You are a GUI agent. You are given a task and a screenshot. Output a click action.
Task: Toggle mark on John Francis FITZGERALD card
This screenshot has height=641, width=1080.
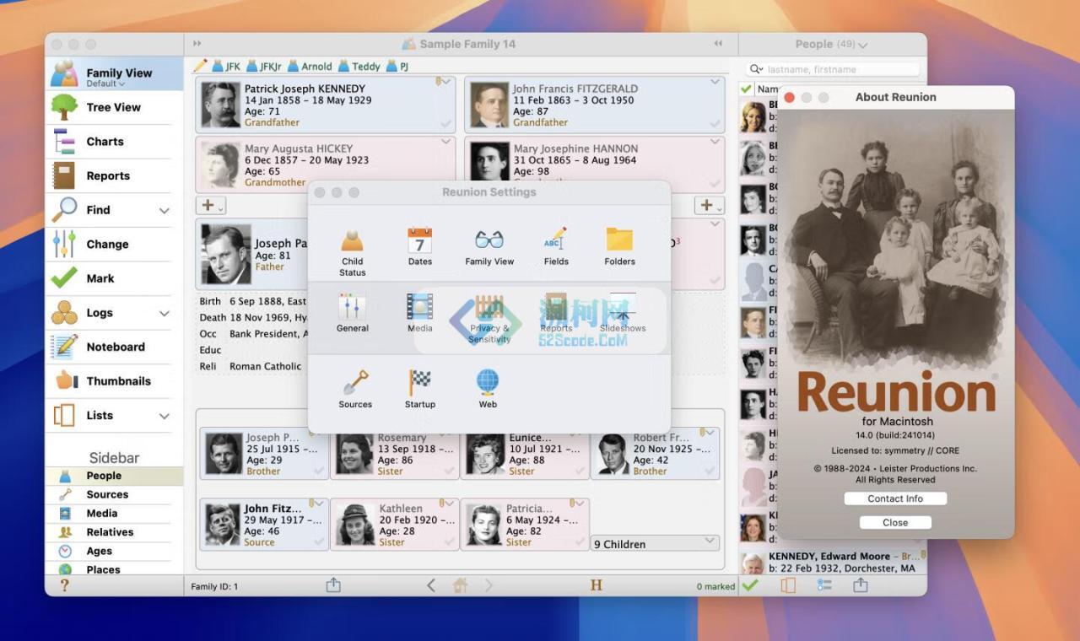click(x=715, y=124)
